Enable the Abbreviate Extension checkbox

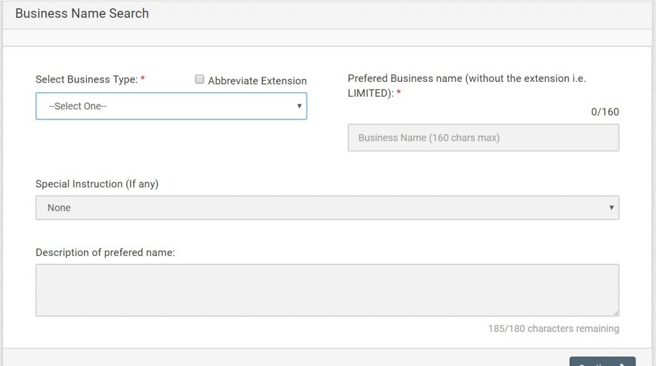click(200, 80)
